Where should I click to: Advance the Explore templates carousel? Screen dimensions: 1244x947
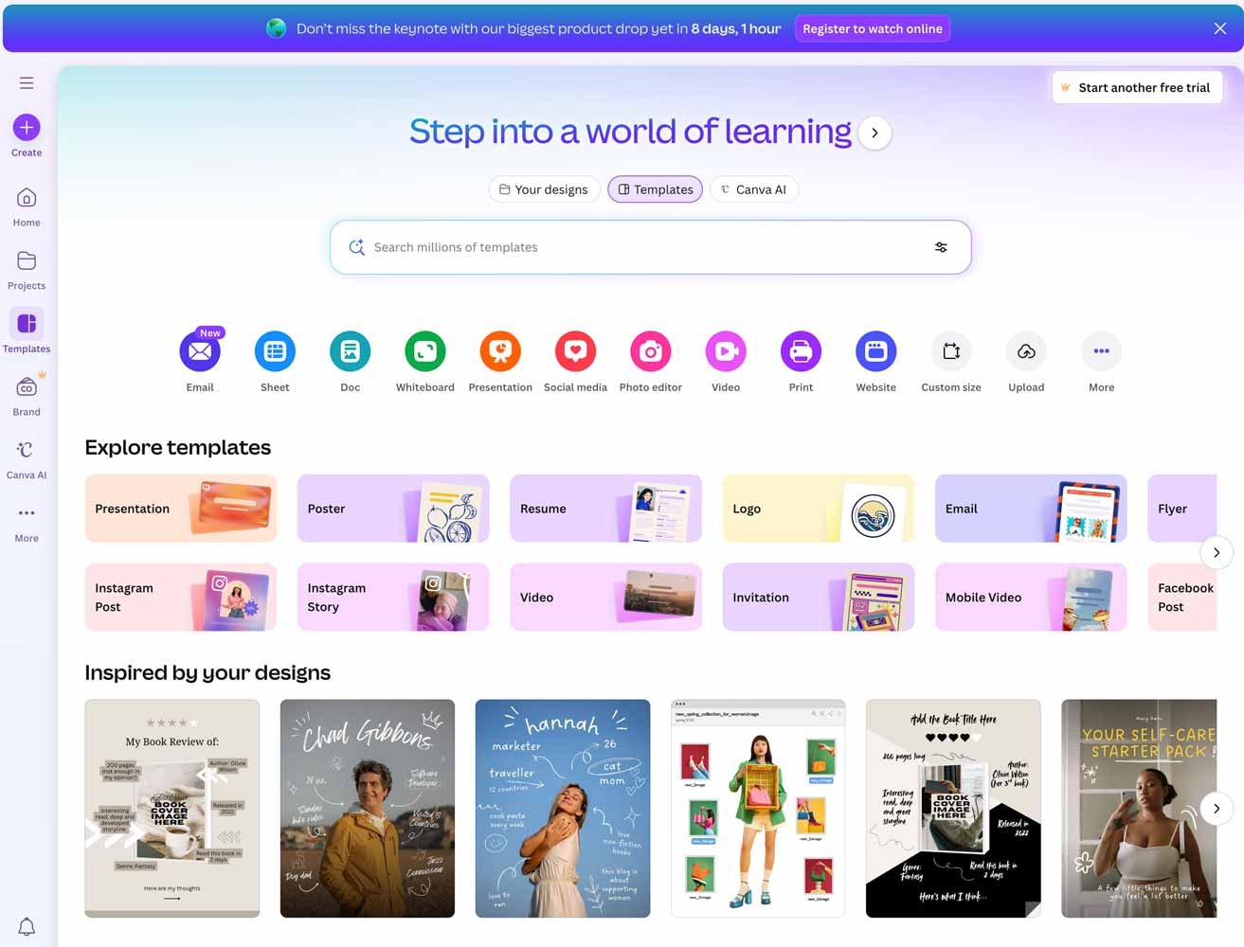click(1217, 552)
